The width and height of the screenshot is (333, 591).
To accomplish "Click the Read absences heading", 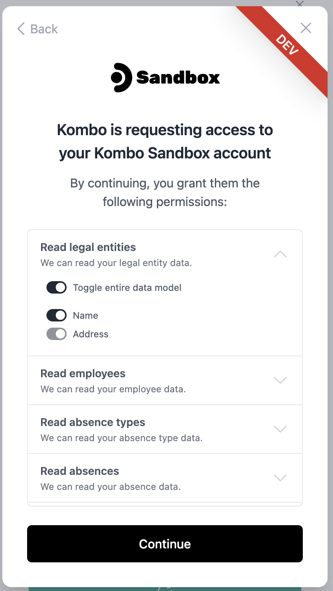I will (80, 471).
